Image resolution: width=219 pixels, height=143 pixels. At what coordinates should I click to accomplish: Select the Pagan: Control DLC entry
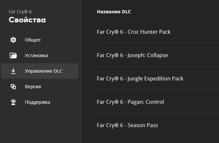click(130, 102)
